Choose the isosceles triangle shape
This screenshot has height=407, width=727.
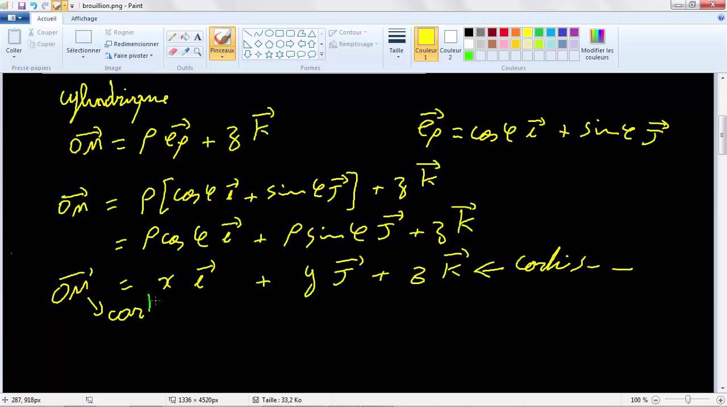[311, 33]
